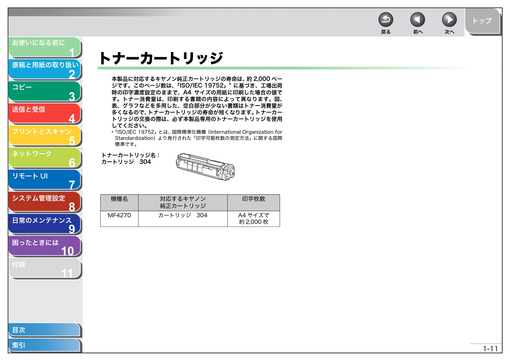Viewport: 510px width, 361px height.
Task: Click the 戻る (back) round arrow icon
Action: pos(386,20)
